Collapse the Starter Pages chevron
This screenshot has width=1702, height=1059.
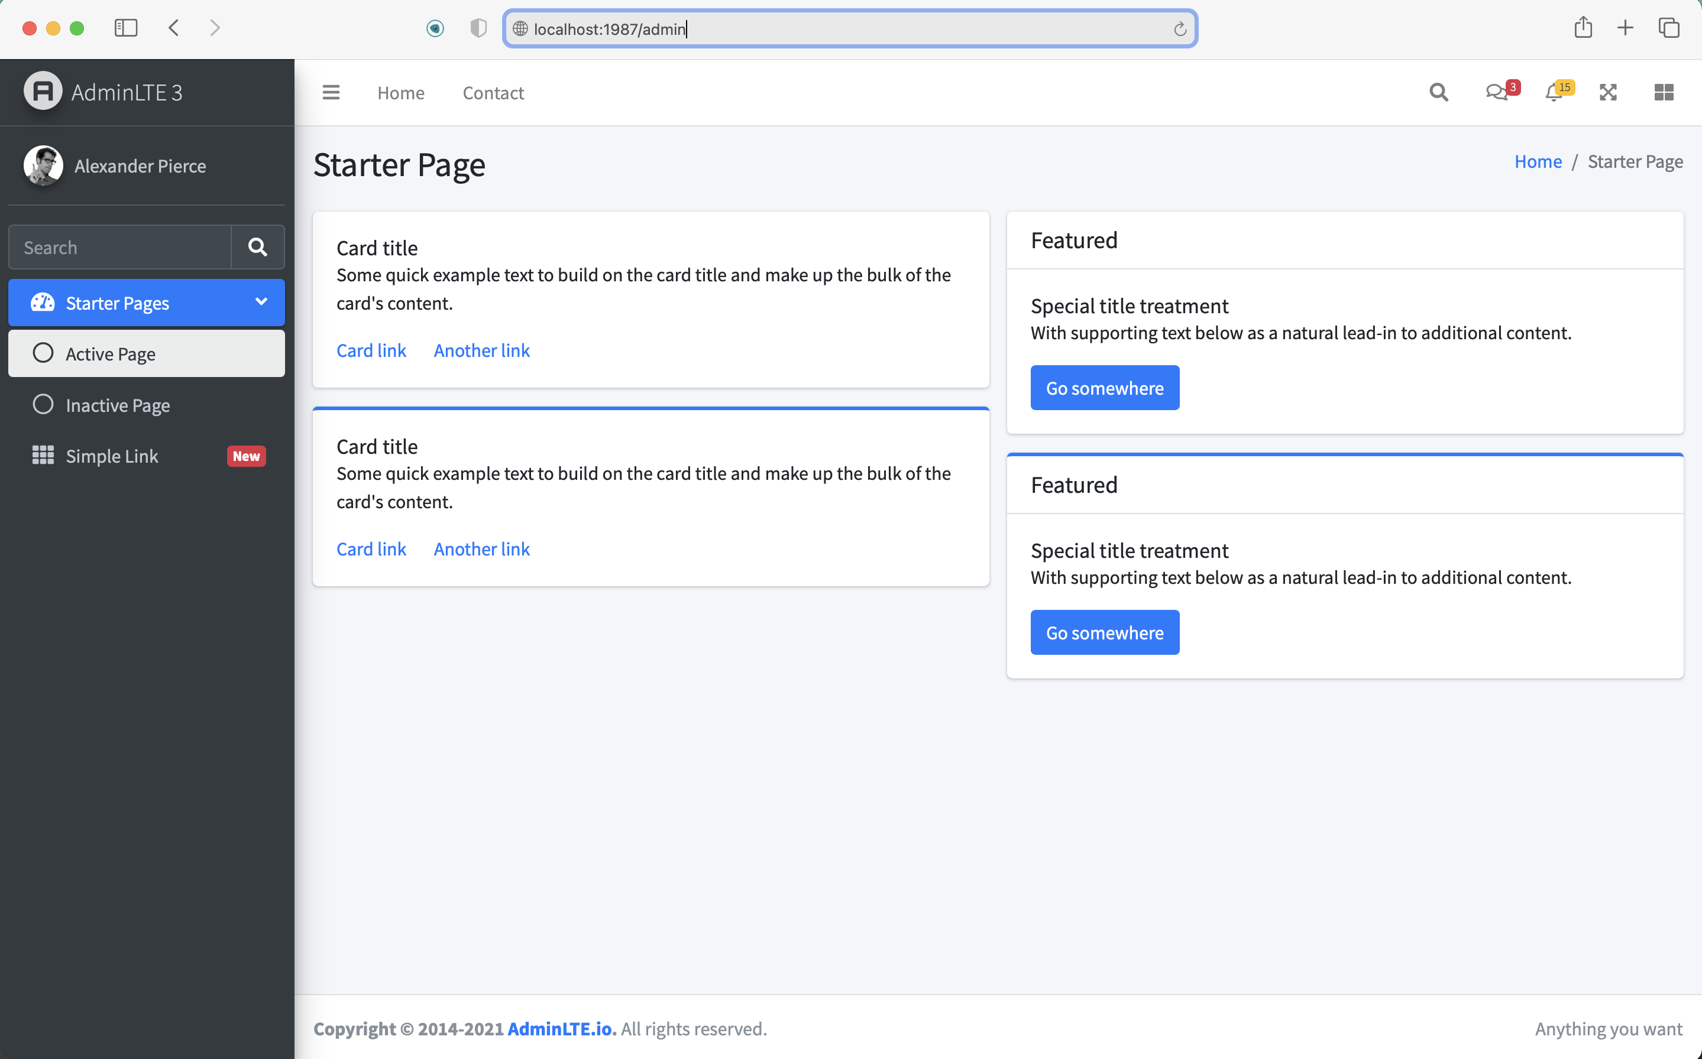[261, 302]
